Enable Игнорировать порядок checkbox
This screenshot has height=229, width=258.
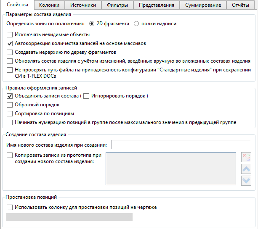click(x=86, y=96)
